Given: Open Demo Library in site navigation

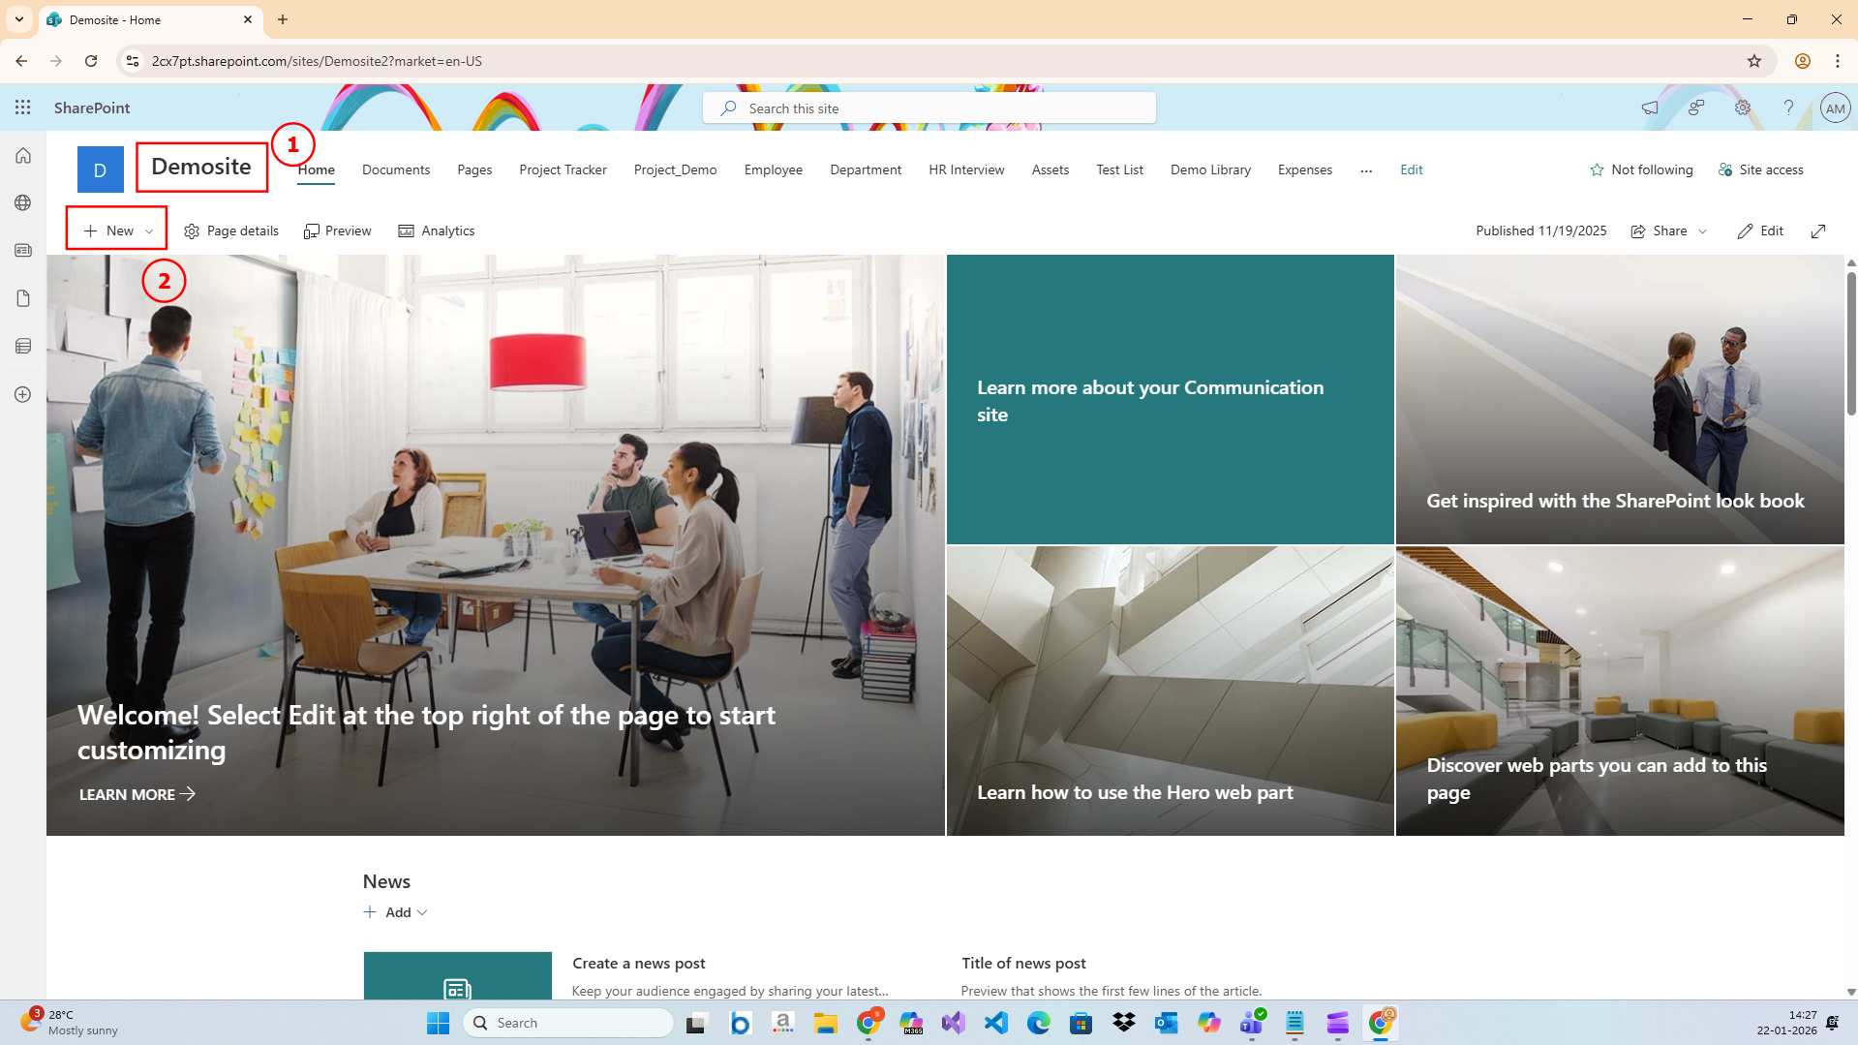Looking at the screenshot, I should [x=1210, y=169].
